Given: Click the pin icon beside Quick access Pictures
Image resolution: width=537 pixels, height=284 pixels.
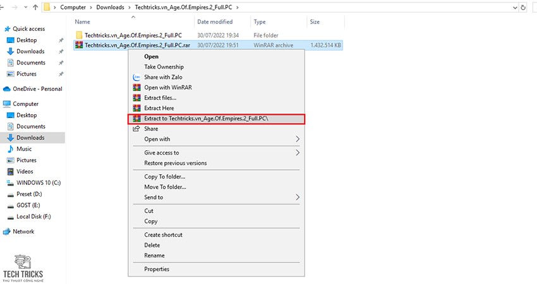Looking at the screenshot, I should pos(61,74).
